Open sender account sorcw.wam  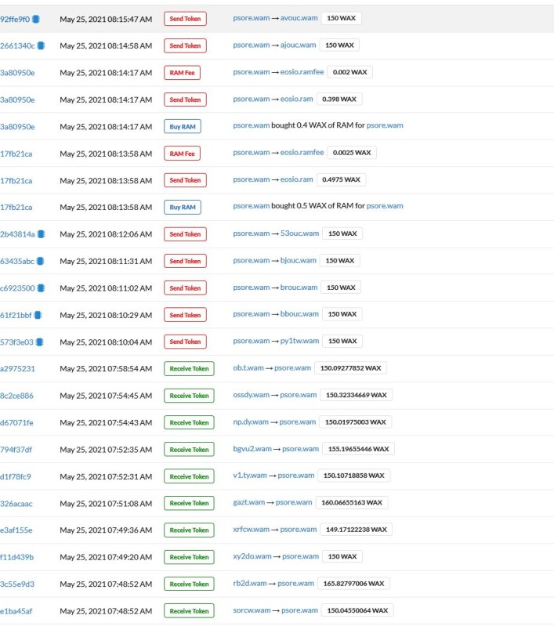click(x=252, y=610)
